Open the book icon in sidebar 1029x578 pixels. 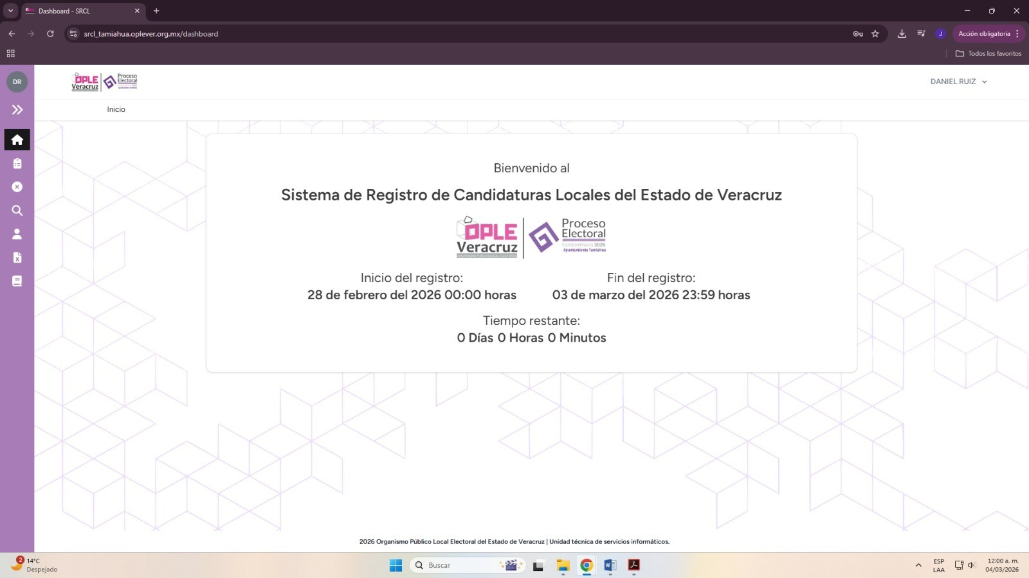[17, 281]
